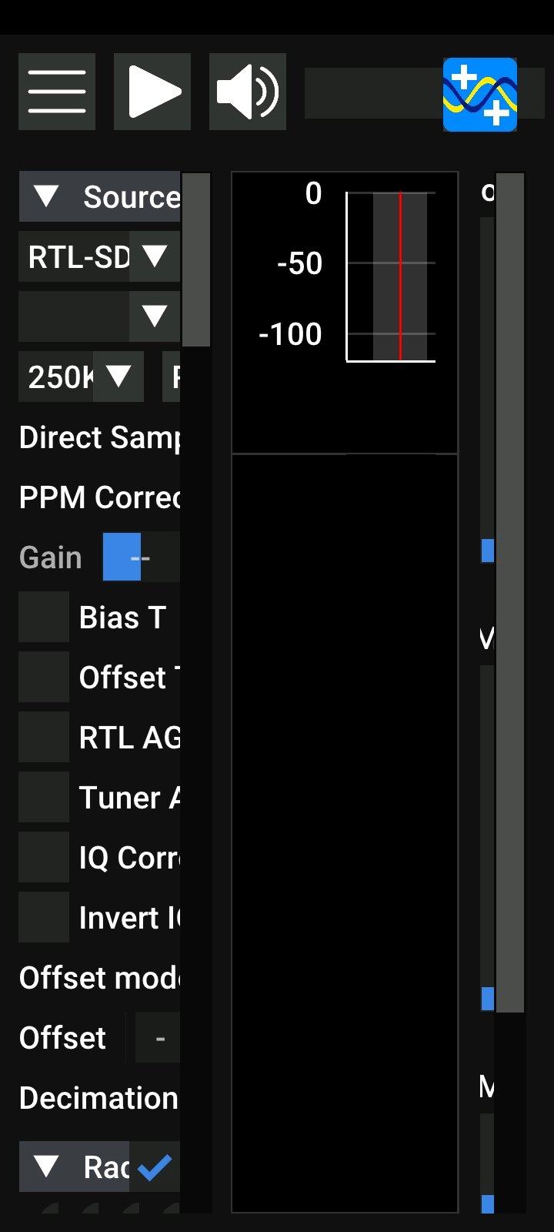Click the red tuning line in FFT
Image resolution: width=554 pixels, height=1232 pixels.
click(x=400, y=276)
